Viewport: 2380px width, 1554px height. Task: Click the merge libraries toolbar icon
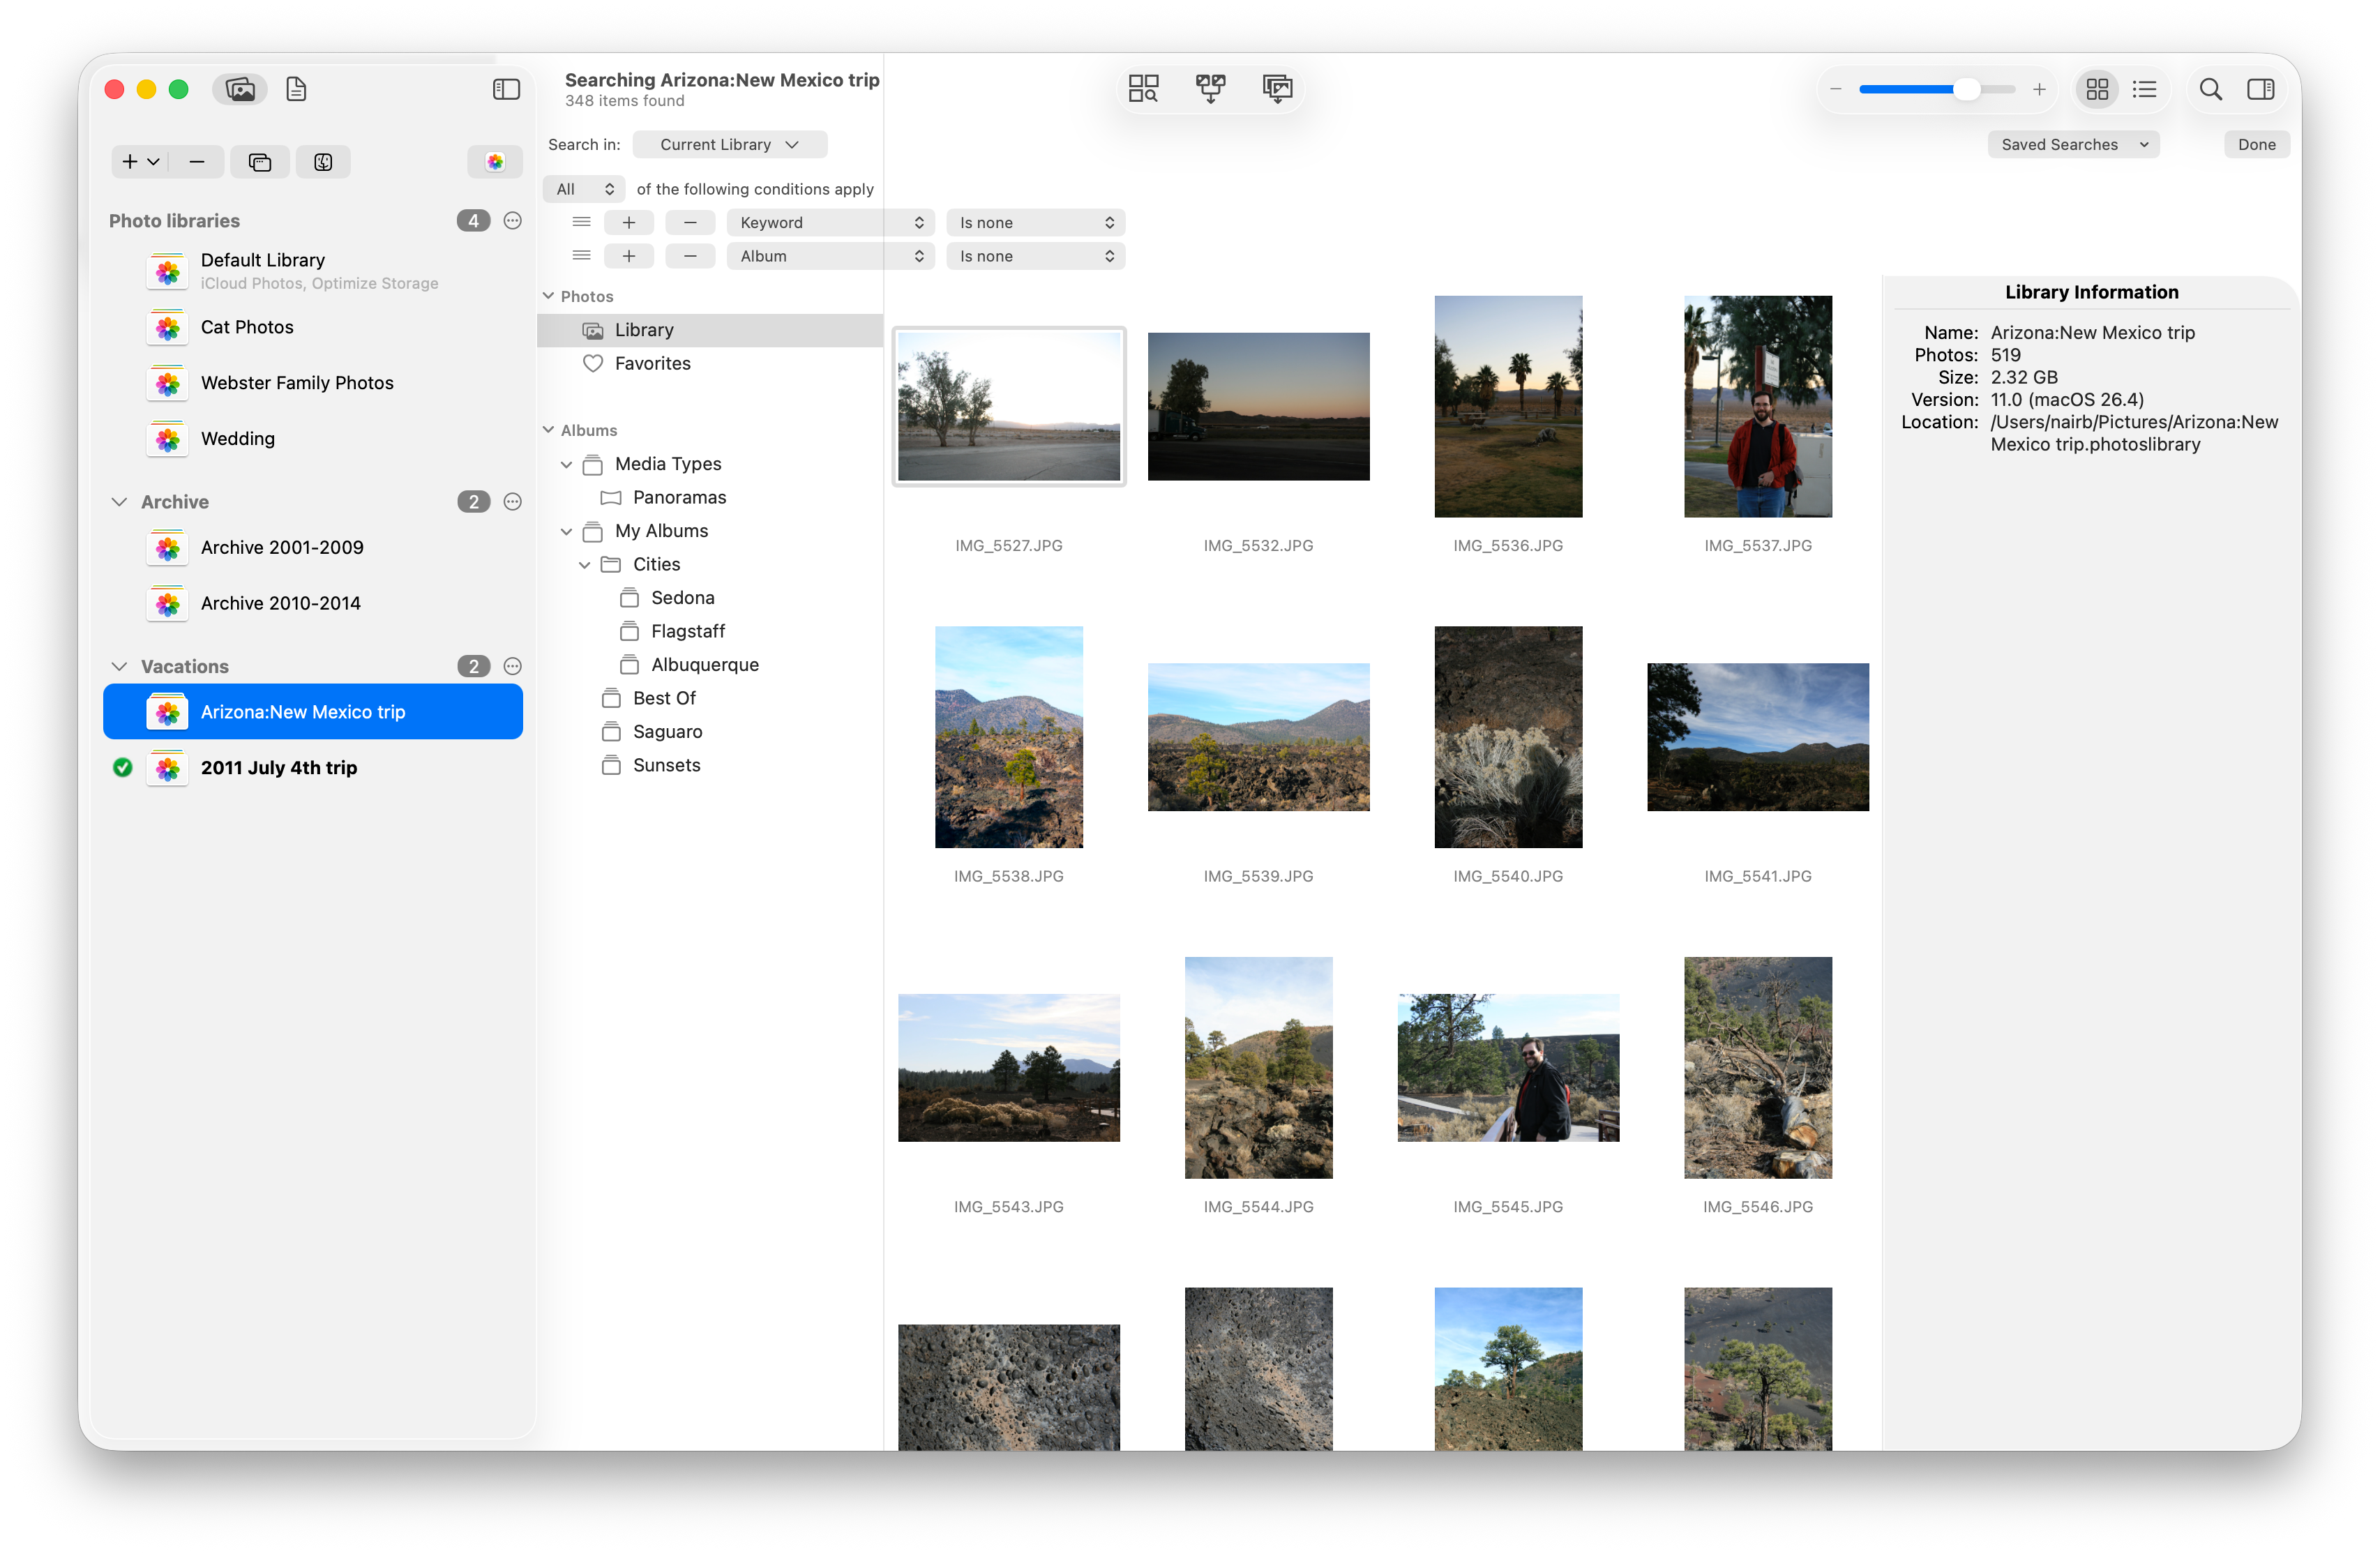1210,89
